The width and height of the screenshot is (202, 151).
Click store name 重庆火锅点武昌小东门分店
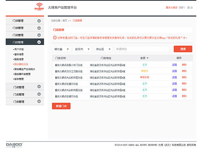69,65
